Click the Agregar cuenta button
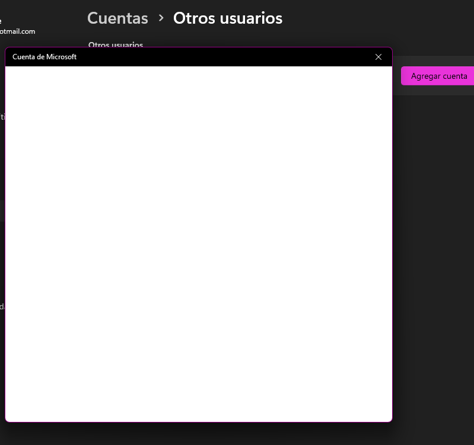474x445 pixels. (x=438, y=76)
